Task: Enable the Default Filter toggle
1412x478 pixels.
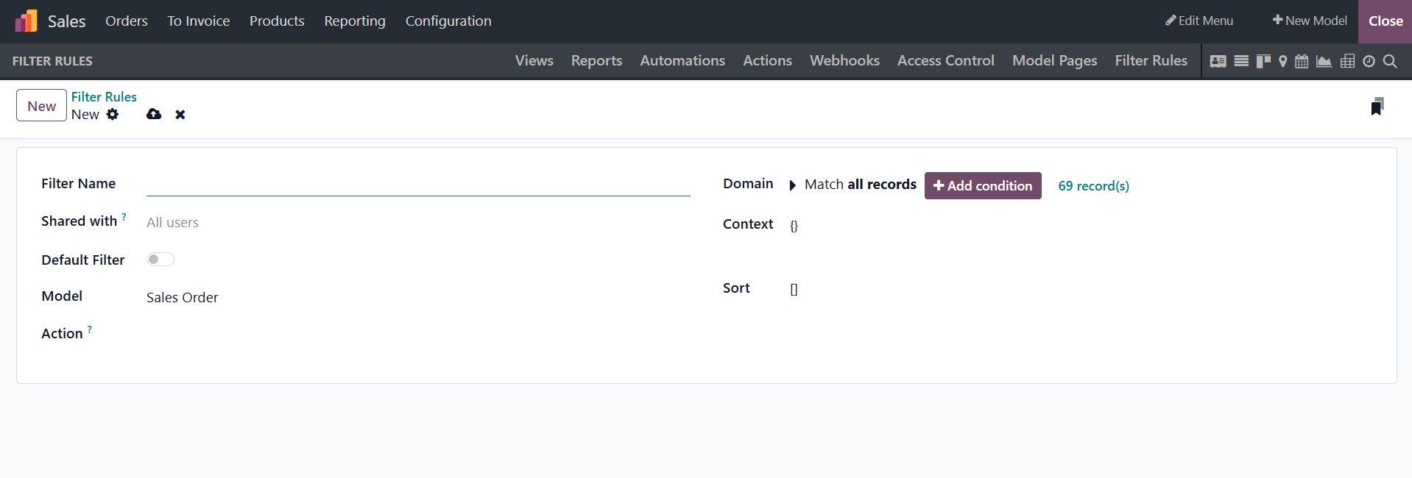Action: tap(160, 260)
